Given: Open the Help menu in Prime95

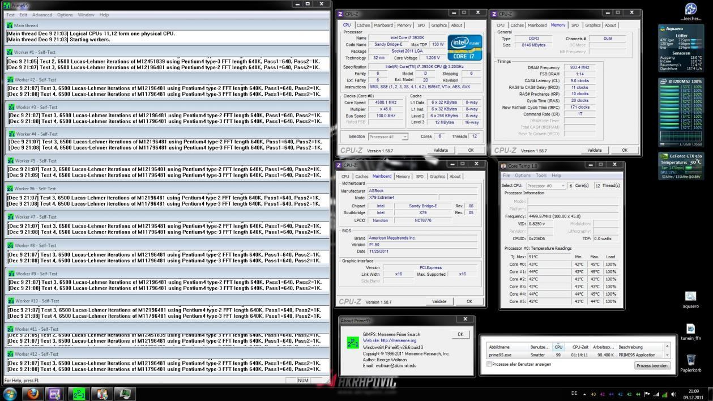Looking at the screenshot, I should (104, 15).
